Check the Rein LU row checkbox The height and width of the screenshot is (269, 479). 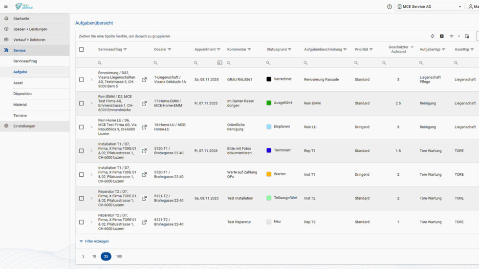[x=82, y=127]
